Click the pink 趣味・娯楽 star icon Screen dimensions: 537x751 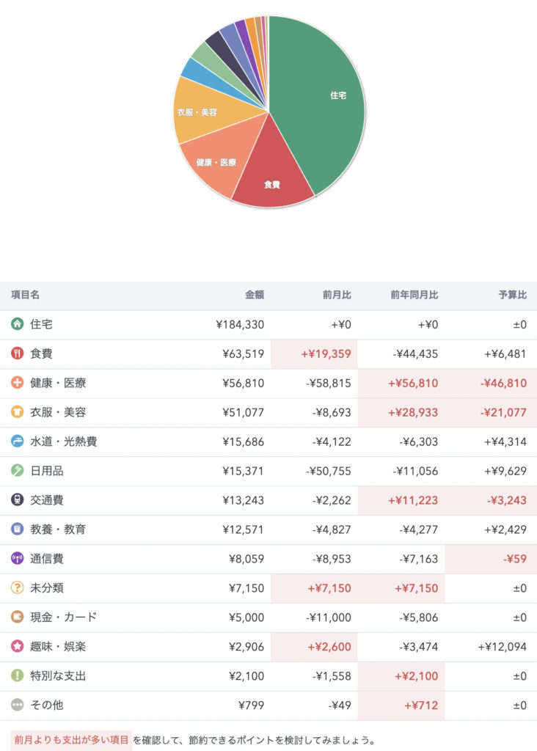point(17,647)
